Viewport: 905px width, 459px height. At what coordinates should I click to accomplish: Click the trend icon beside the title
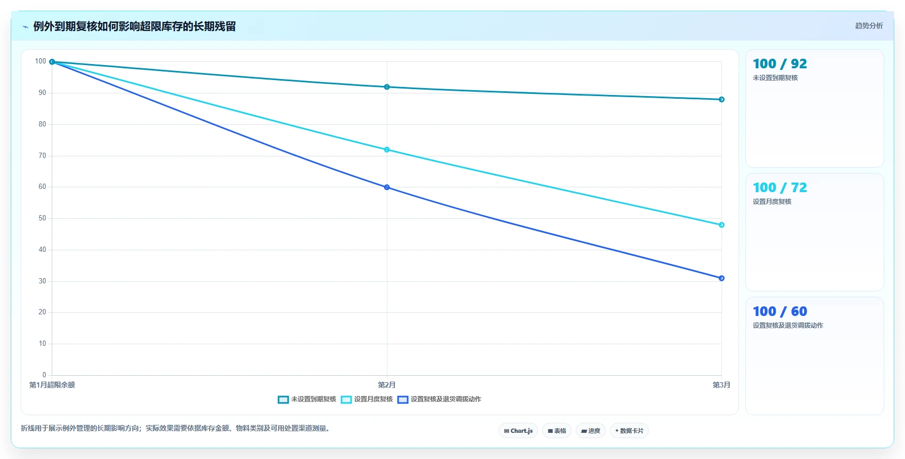(x=25, y=27)
